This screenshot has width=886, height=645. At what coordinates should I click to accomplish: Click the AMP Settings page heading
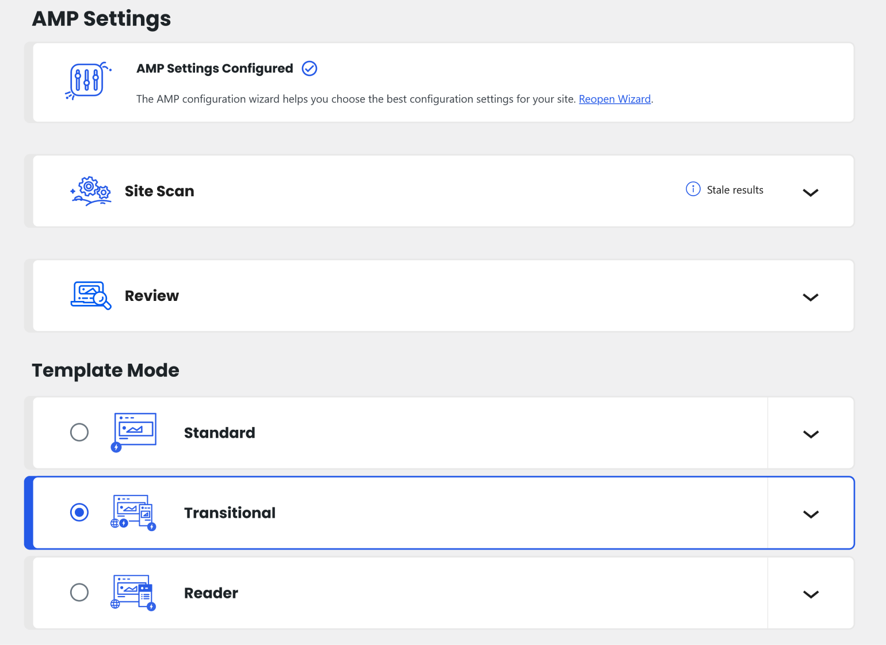101,18
